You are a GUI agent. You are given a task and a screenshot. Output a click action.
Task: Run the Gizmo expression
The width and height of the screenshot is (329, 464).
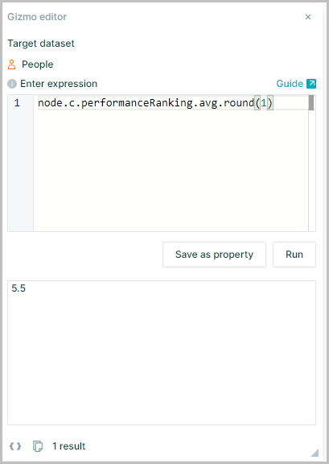click(x=294, y=255)
